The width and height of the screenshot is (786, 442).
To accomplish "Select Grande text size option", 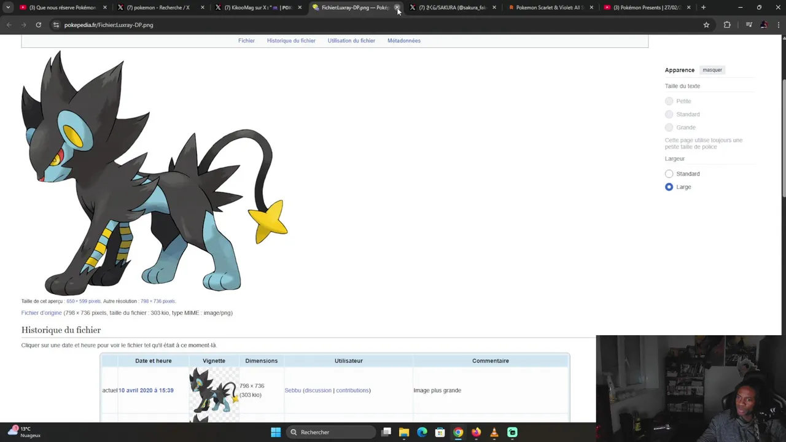I will 669,128.
